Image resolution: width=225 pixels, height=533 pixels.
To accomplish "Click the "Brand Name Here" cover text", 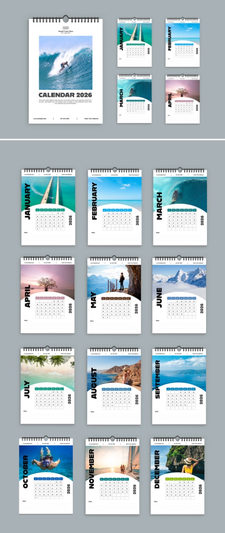I will [66, 31].
